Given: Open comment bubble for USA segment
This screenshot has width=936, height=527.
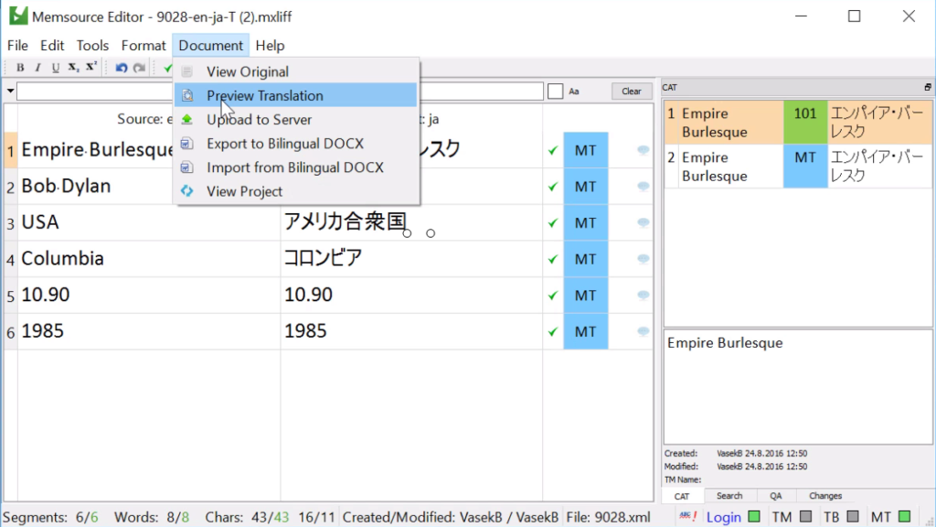Looking at the screenshot, I should pos(643,223).
